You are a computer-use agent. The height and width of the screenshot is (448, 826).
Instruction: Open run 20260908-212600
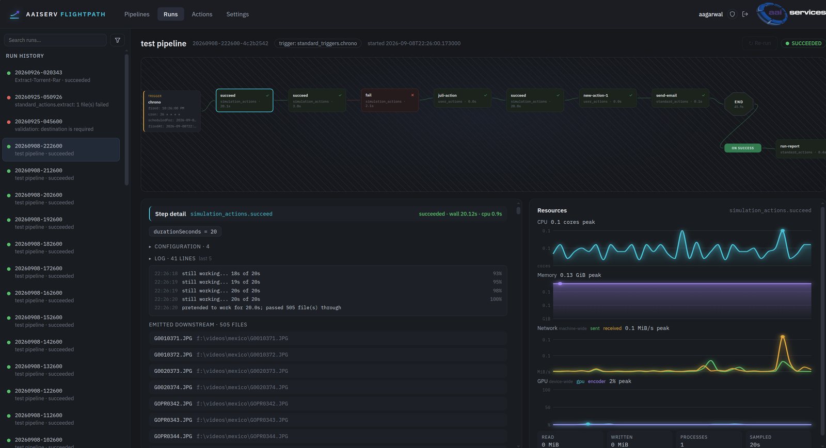pyautogui.click(x=61, y=174)
